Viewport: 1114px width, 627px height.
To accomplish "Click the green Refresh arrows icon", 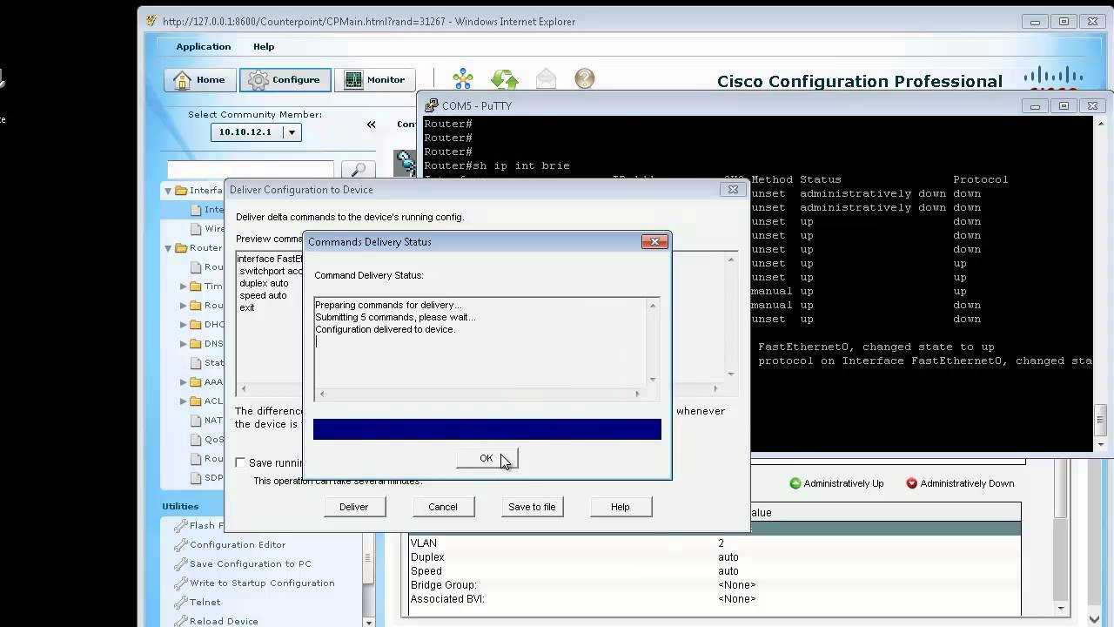I will pos(505,79).
